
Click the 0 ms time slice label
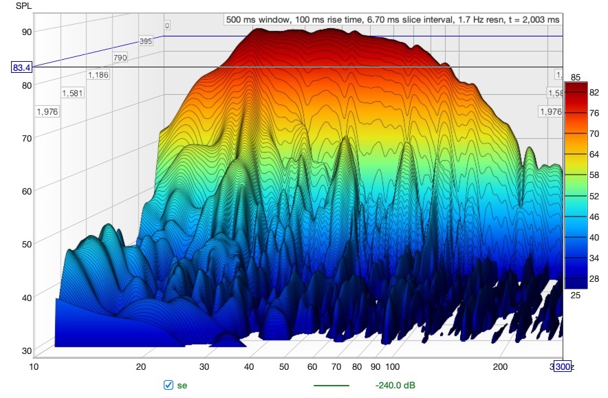166,25
